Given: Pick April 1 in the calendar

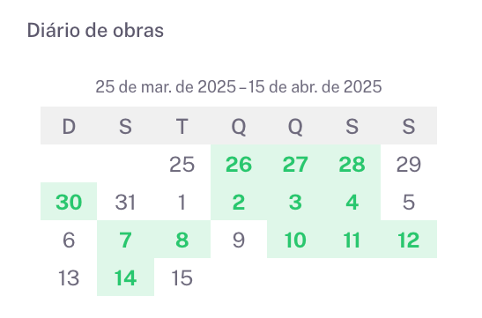Looking at the screenshot, I should tap(182, 202).
